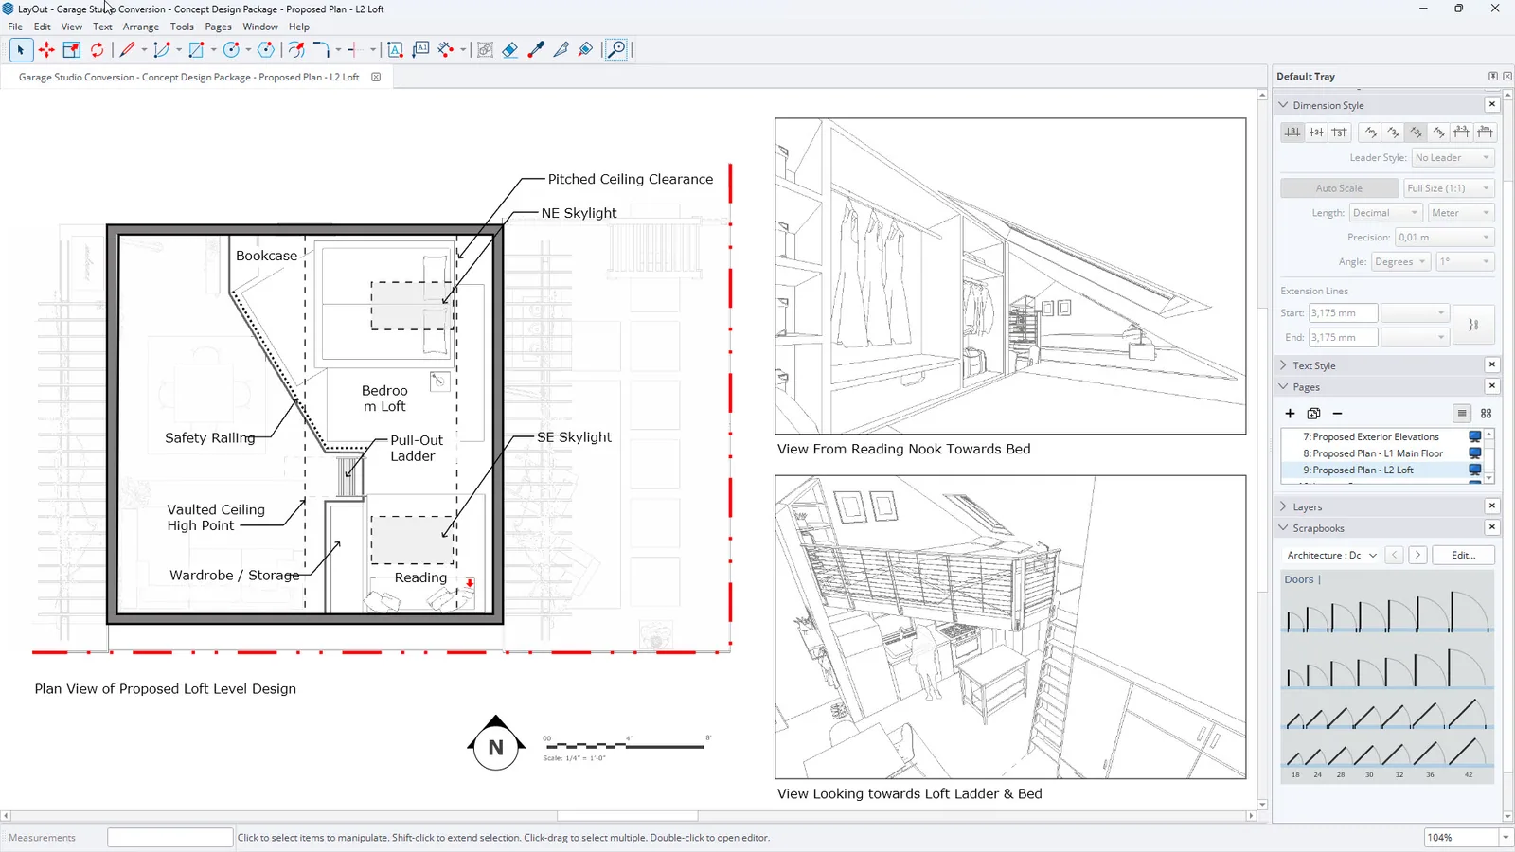Go to next scrapbook page arrow
The image size is (1515, 852).
(1417, 556)
